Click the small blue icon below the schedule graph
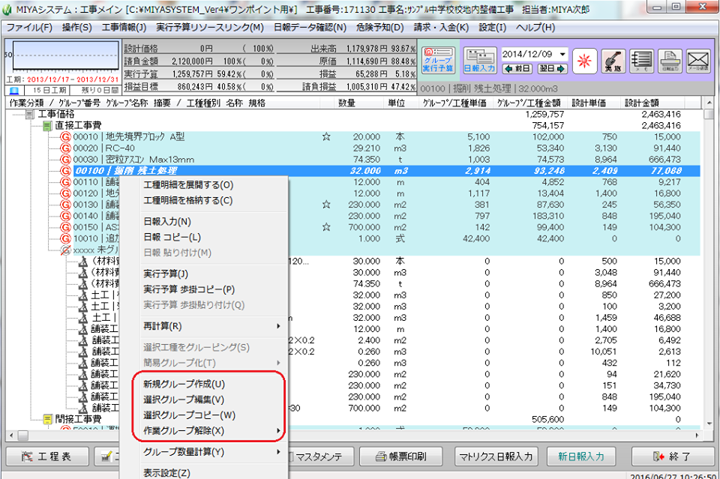720x479 pixels. (x=14, y=90)
